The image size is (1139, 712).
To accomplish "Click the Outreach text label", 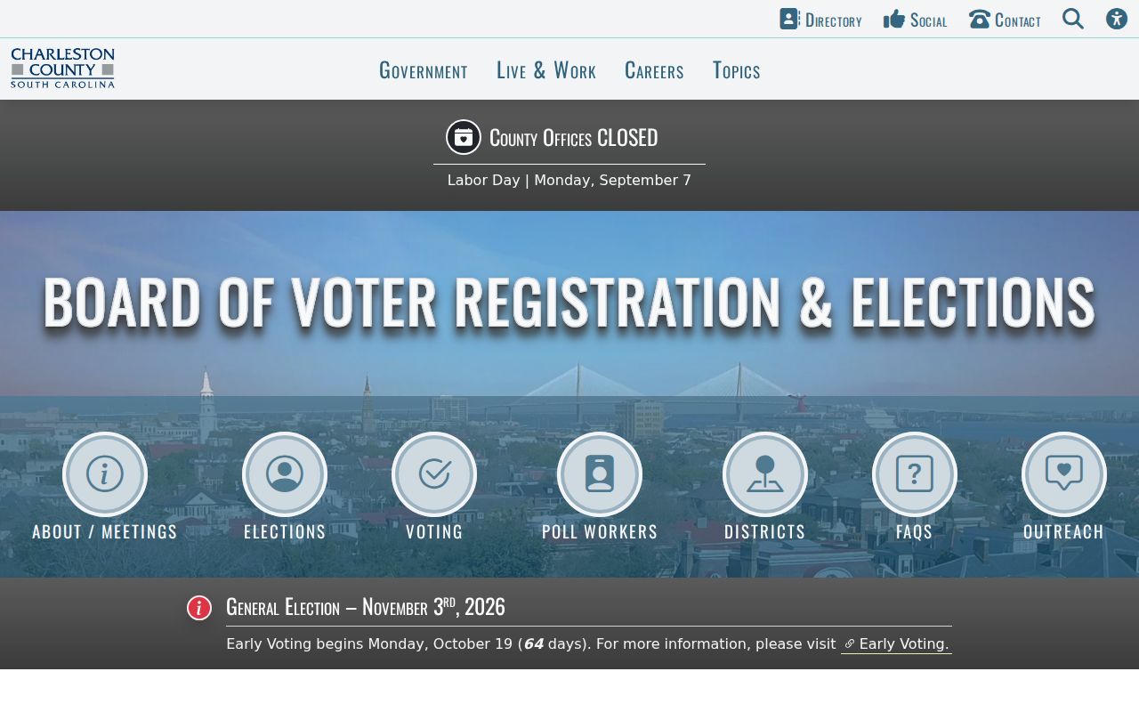I will 1064,531.
